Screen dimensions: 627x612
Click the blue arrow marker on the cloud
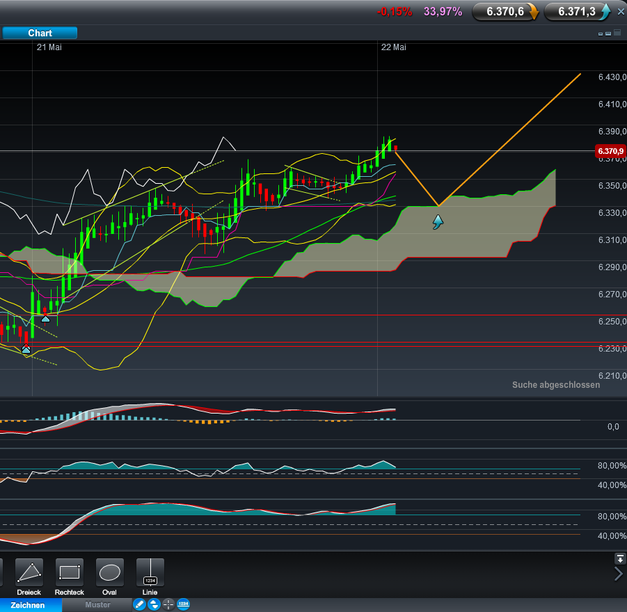438,222
